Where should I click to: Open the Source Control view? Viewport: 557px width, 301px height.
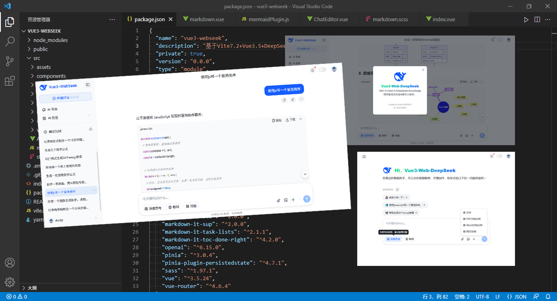(x=10, y=61)
